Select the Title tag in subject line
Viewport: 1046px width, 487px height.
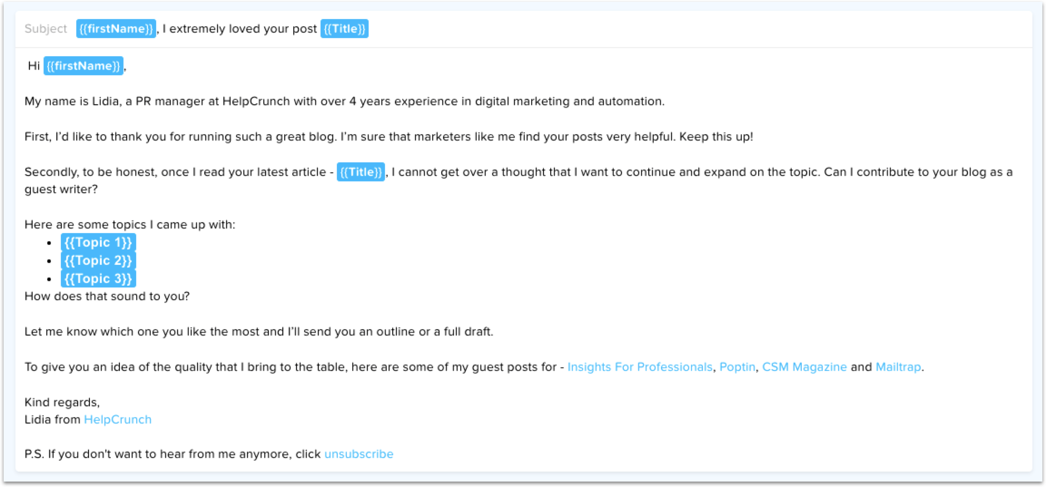(x=344, y=29)
